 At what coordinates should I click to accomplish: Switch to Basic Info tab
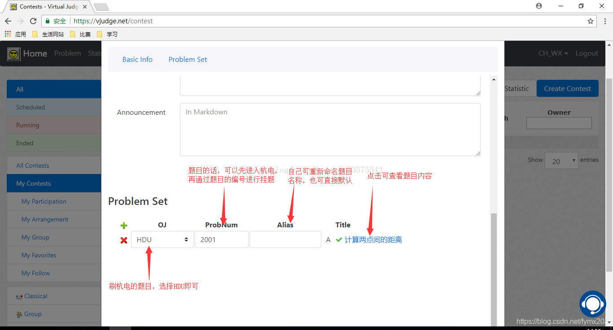pos(137,59)
